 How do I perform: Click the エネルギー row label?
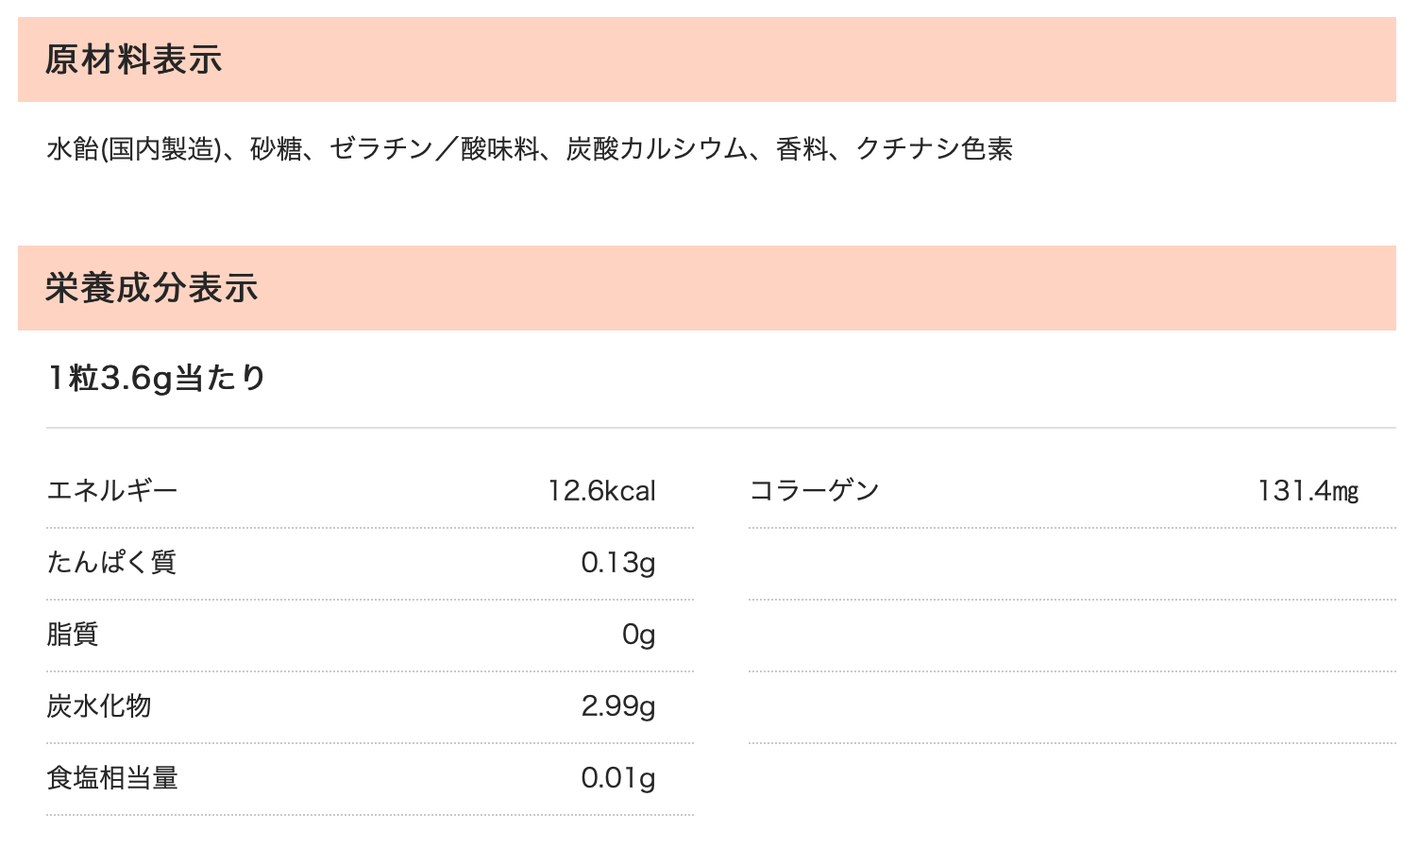(x=111, y=491)
